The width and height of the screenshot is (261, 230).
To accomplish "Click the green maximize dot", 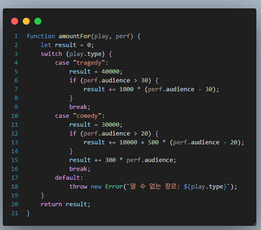I will (x=38, y=21).
